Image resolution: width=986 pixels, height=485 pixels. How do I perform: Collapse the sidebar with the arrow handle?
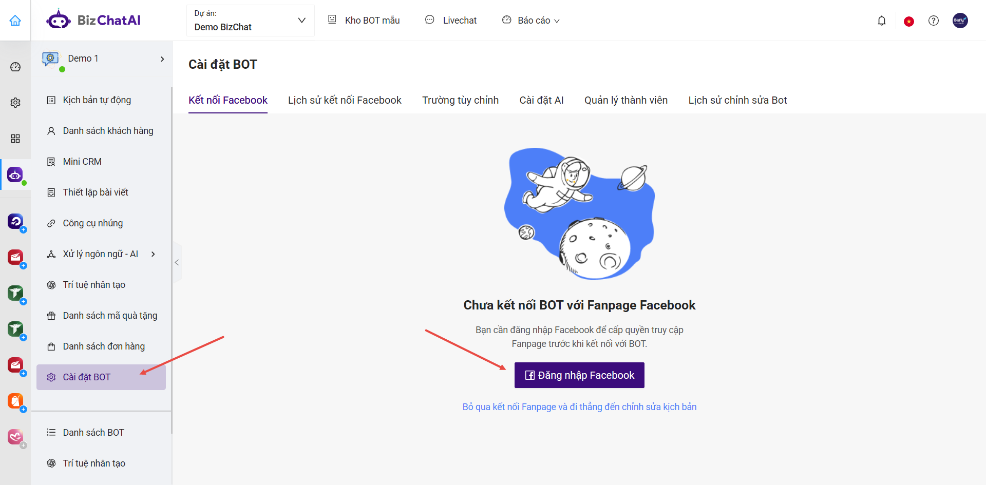[x=177, y=262]
